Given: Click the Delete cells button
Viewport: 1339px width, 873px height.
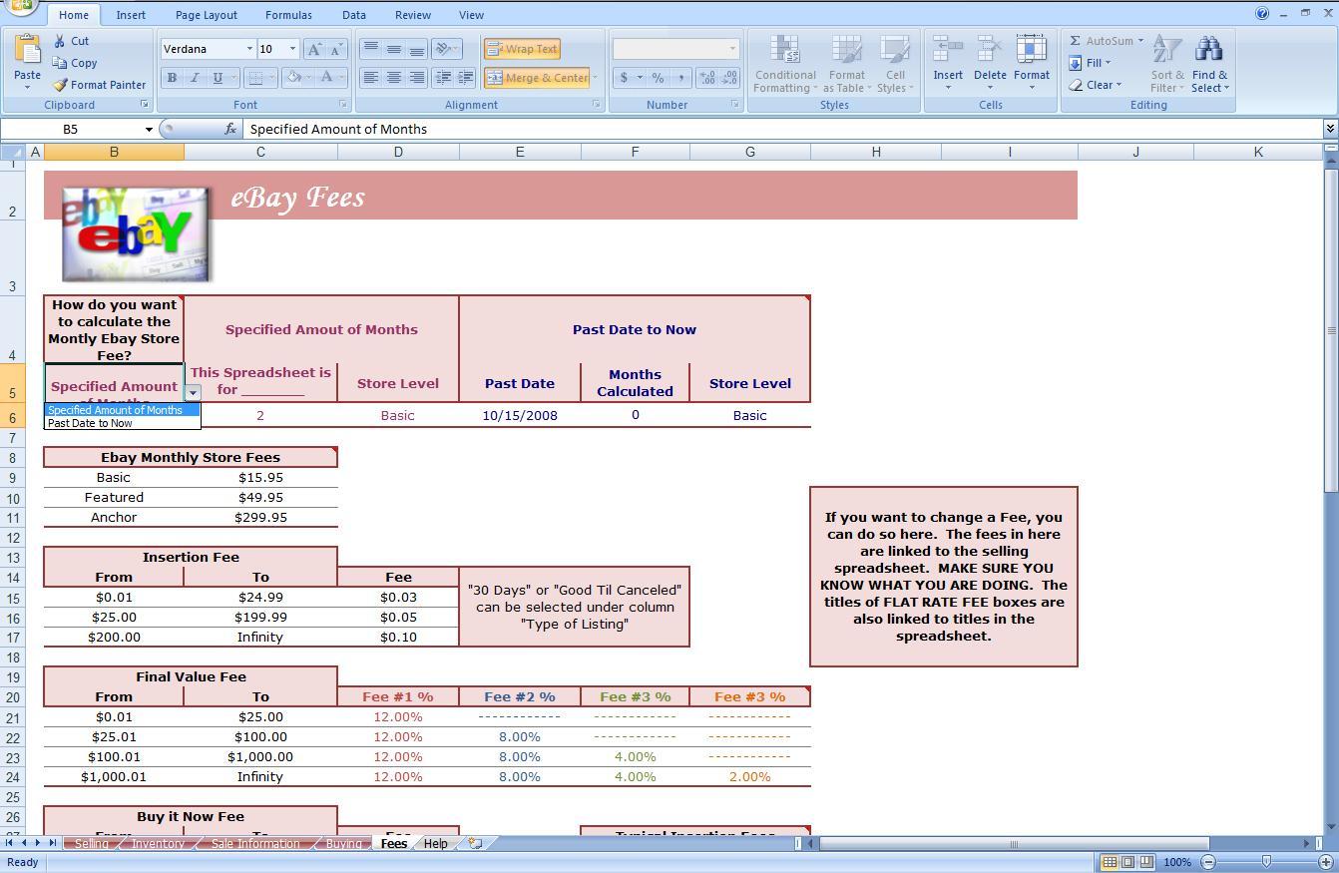Looking at the screenshot, I should [x=989, y=63].
